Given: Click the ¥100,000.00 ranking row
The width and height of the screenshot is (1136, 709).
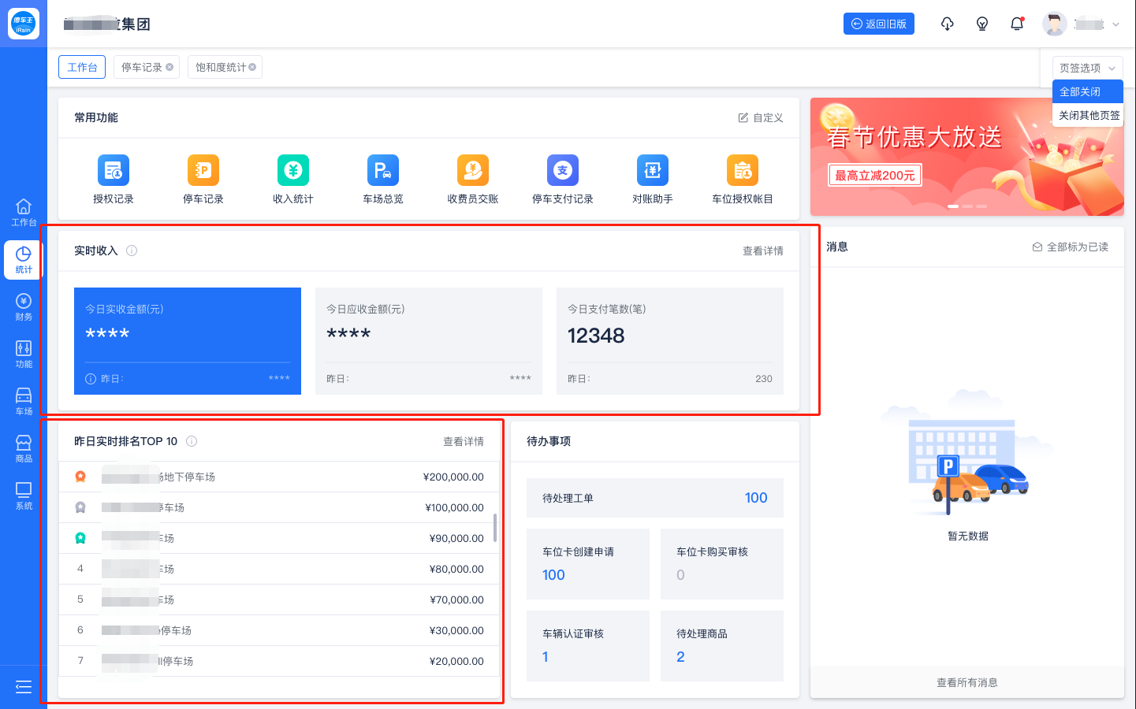Looking at the screenshot, I should click(279, 507).
